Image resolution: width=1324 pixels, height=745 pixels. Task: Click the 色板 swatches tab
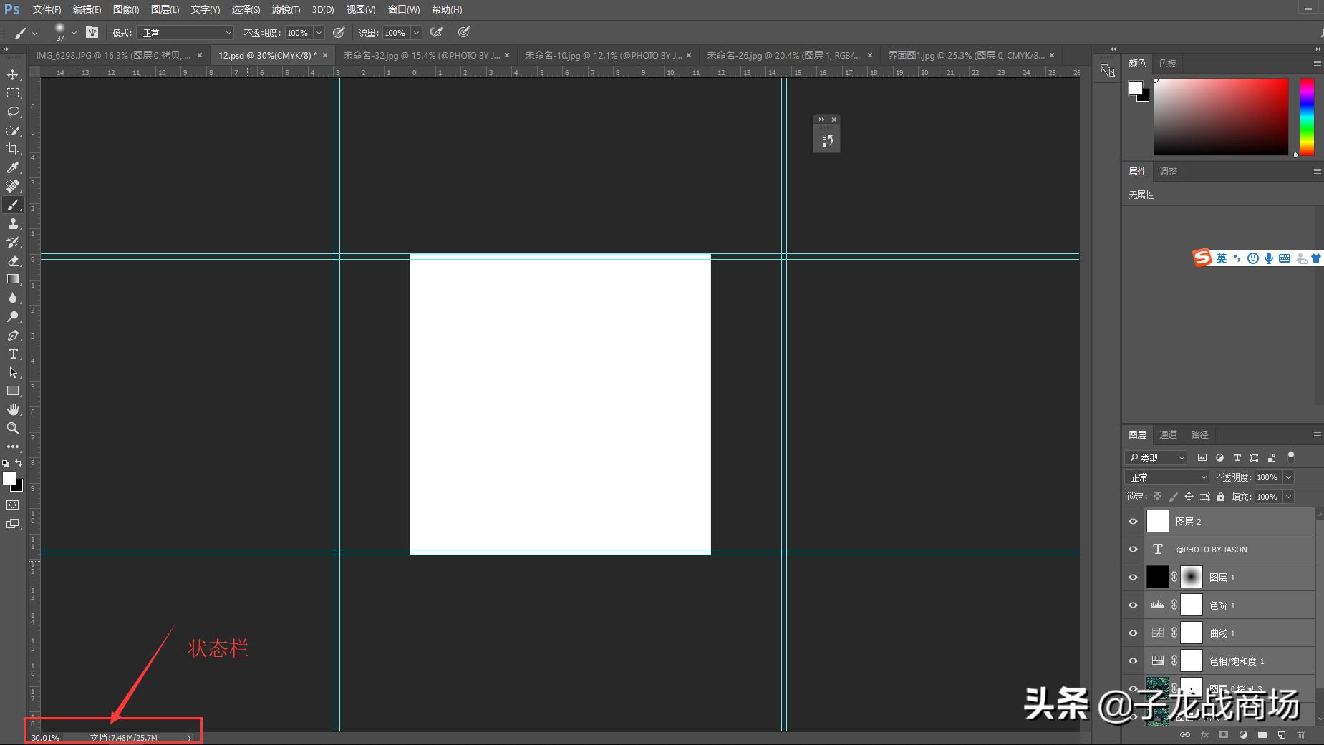click(1167, 64)
